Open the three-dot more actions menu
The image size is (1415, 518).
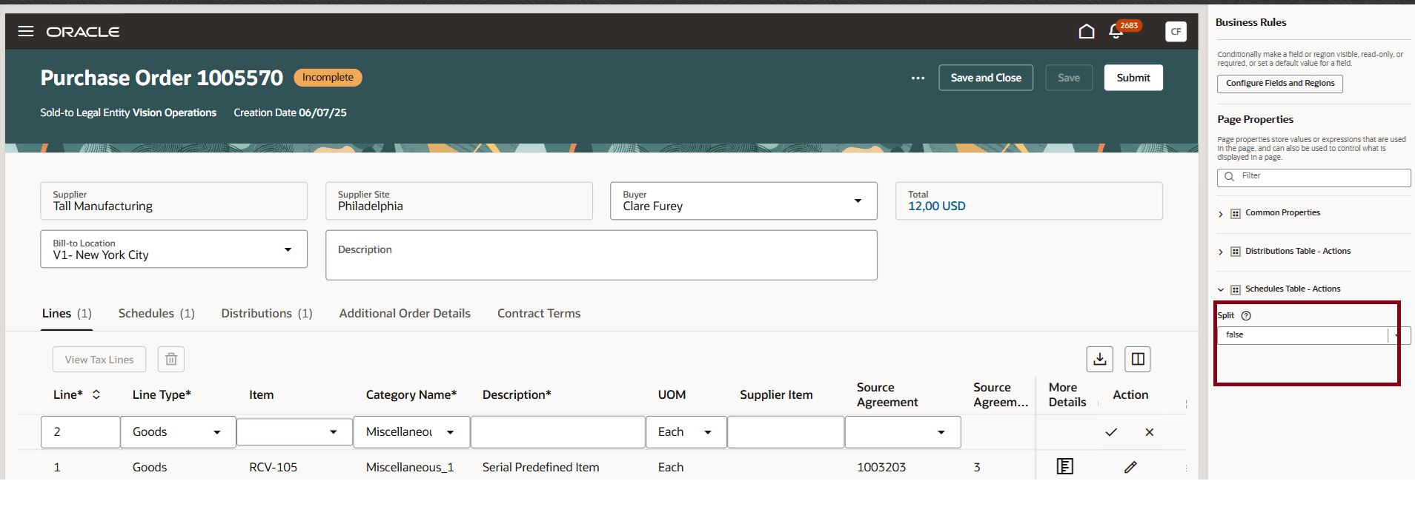[x=918, y=78]
